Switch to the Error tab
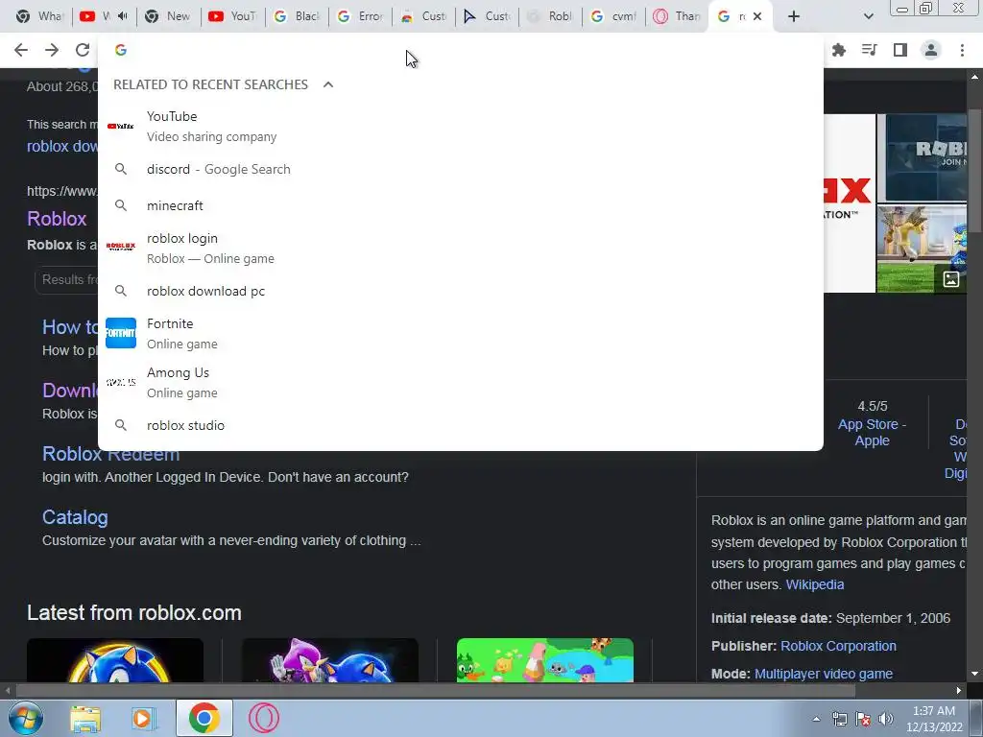 point(361,16)
